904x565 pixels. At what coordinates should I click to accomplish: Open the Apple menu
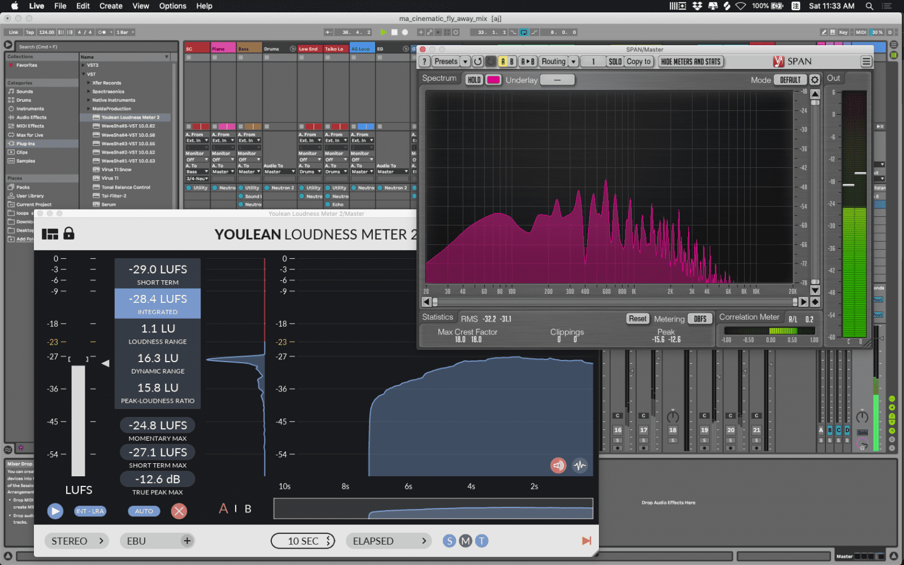click(x=15, y=6)
